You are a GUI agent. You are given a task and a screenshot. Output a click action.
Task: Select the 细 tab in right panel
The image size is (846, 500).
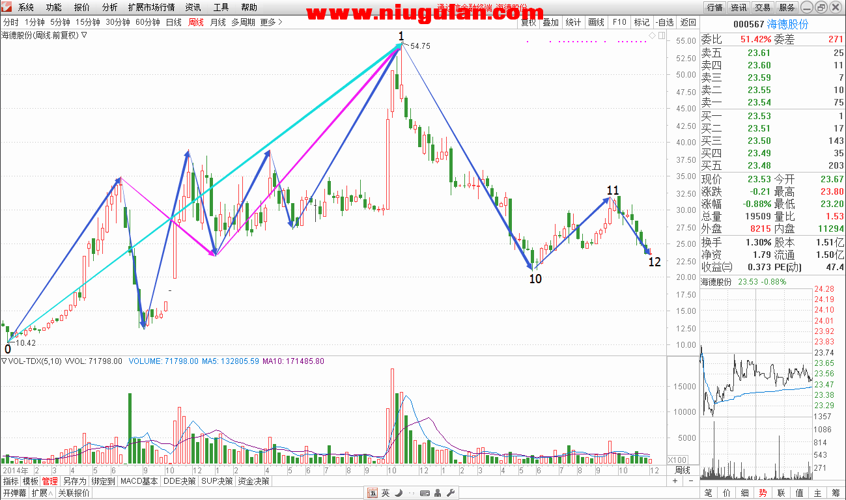tap(744, 493)
